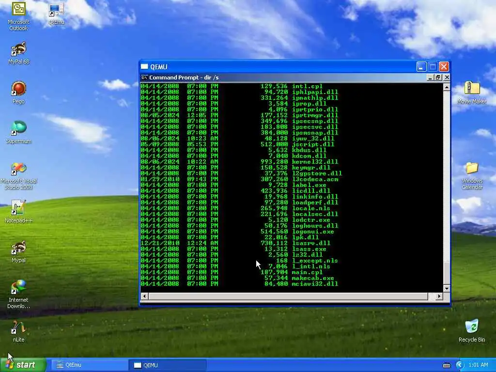The image size is (496, 372).
Task: Click the horizontal scrollbar right arrow
Action: click(x=439, y=296)
